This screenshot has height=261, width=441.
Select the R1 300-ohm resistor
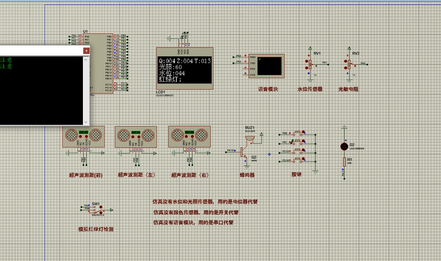pyautogui.click(x=344, y=162)
